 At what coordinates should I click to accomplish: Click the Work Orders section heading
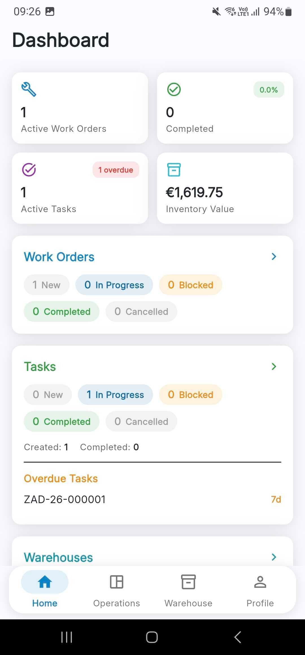[59, 257]
